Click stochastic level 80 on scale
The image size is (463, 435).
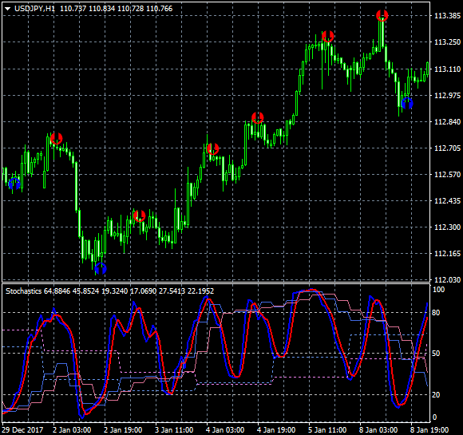point(436,312)
